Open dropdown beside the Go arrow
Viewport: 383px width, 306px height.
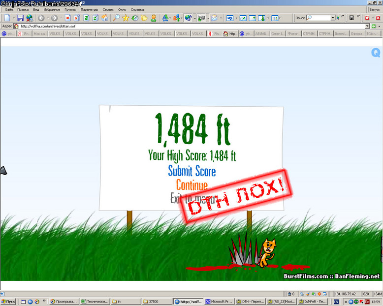[x=379, y=26]
